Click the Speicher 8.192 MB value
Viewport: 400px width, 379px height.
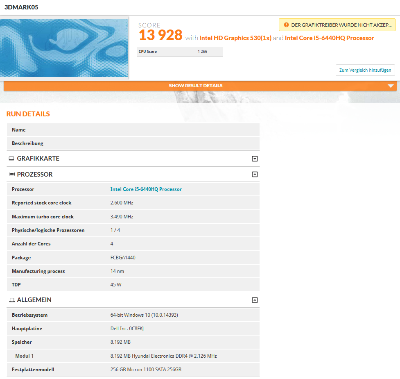click(x=120, y=342)
